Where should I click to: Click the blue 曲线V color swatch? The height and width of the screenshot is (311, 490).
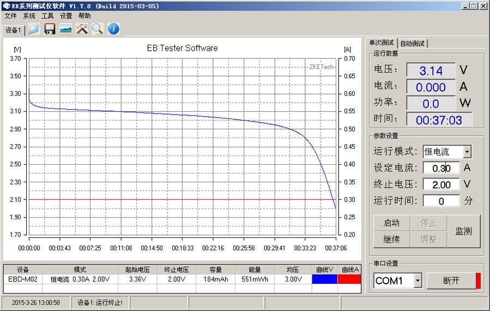[x=324, y=279]
